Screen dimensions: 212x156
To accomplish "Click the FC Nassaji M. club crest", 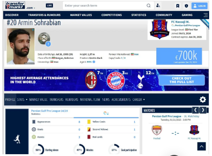I will [x=159, y=29].
